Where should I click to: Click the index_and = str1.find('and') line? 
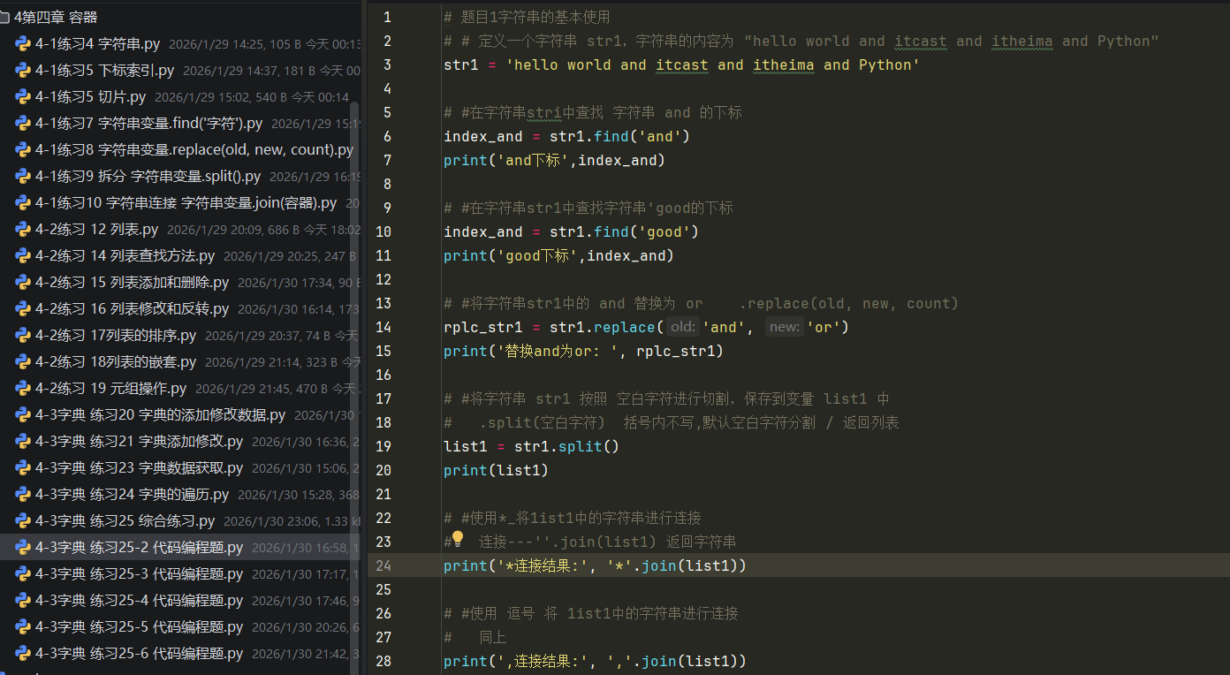566,136
